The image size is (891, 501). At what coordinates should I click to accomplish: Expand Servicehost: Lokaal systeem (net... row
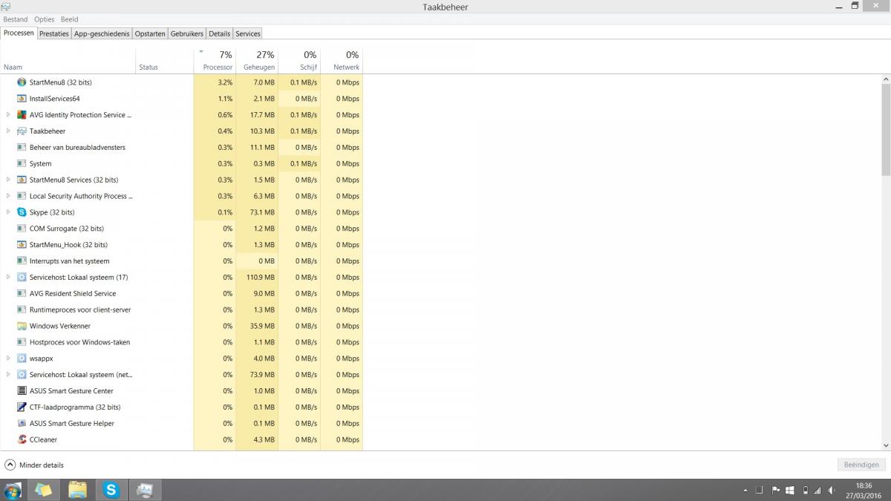(8, 375)
